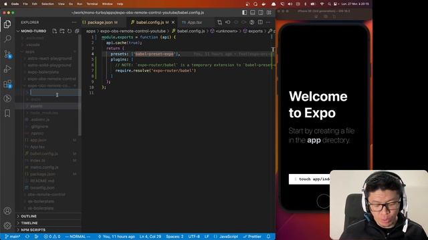The width and height of the screenshot is (428, 240).
Task: Open the Search view in activity bar
Action: [x=7, y=39]
